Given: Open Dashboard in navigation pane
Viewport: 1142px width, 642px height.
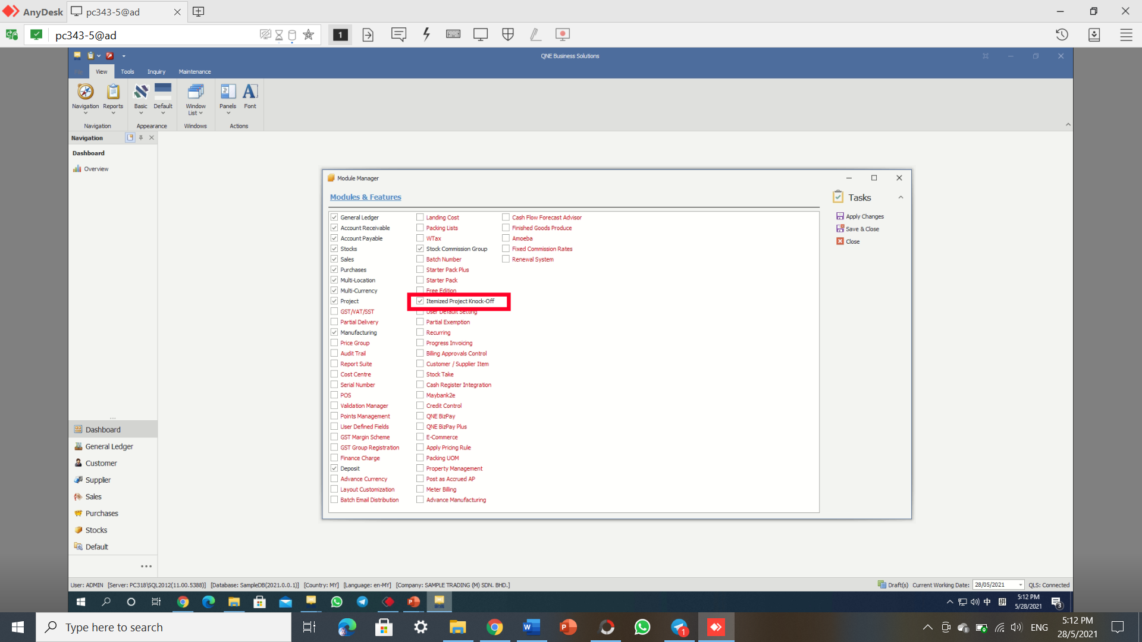Looking at the screenshot, I should [112, 429].
